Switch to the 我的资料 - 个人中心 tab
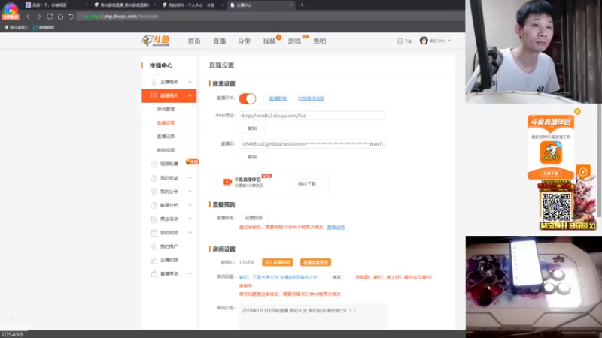 [x=193, y=5]
